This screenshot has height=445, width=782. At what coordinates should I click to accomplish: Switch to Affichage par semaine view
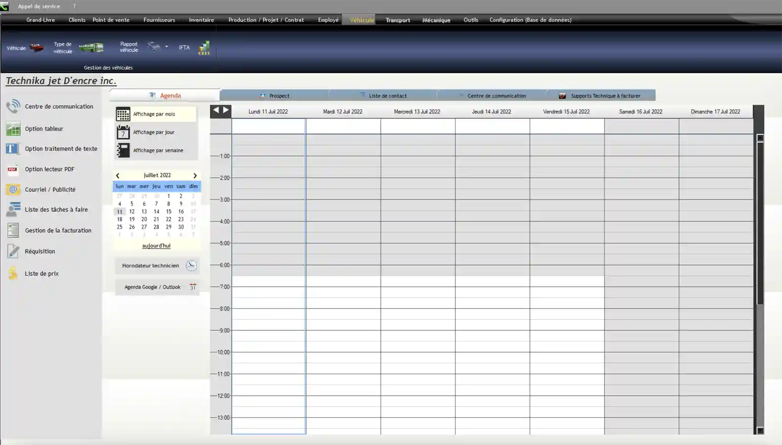(x=156, y=150)
